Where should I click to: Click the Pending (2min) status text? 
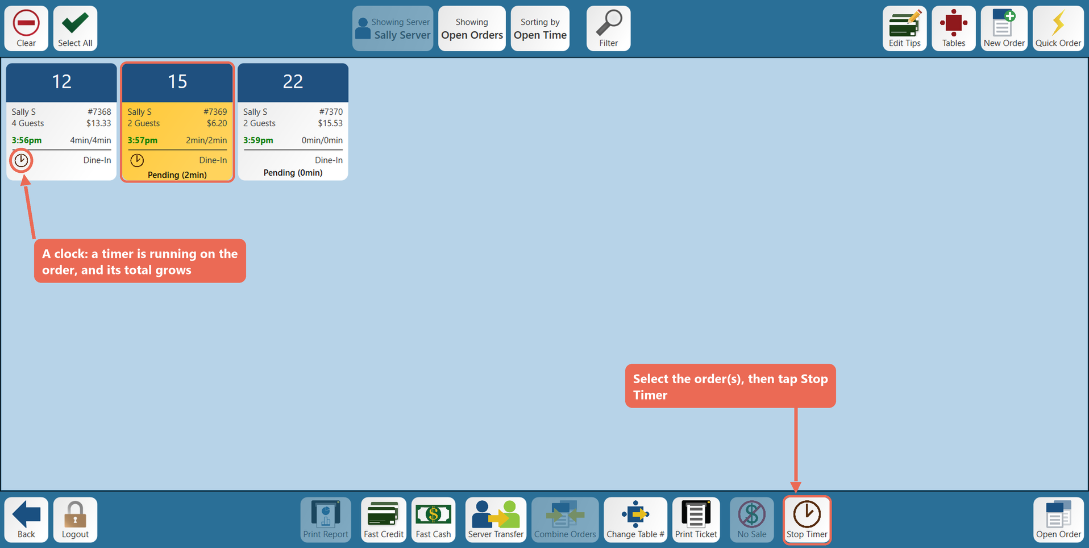(x=177, y=175)
